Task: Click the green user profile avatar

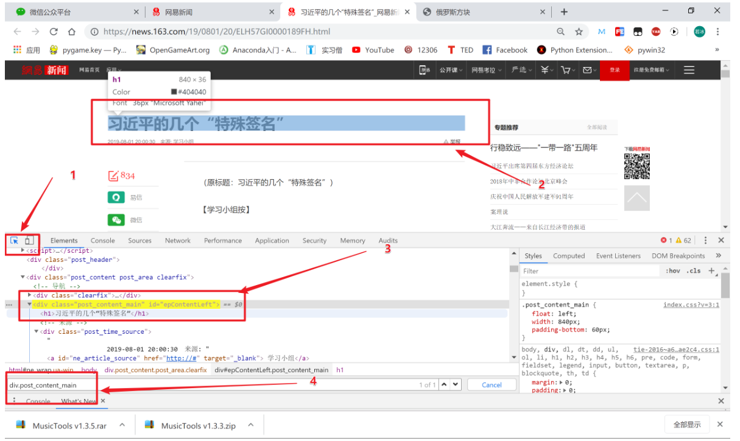Action: [699, 32]
